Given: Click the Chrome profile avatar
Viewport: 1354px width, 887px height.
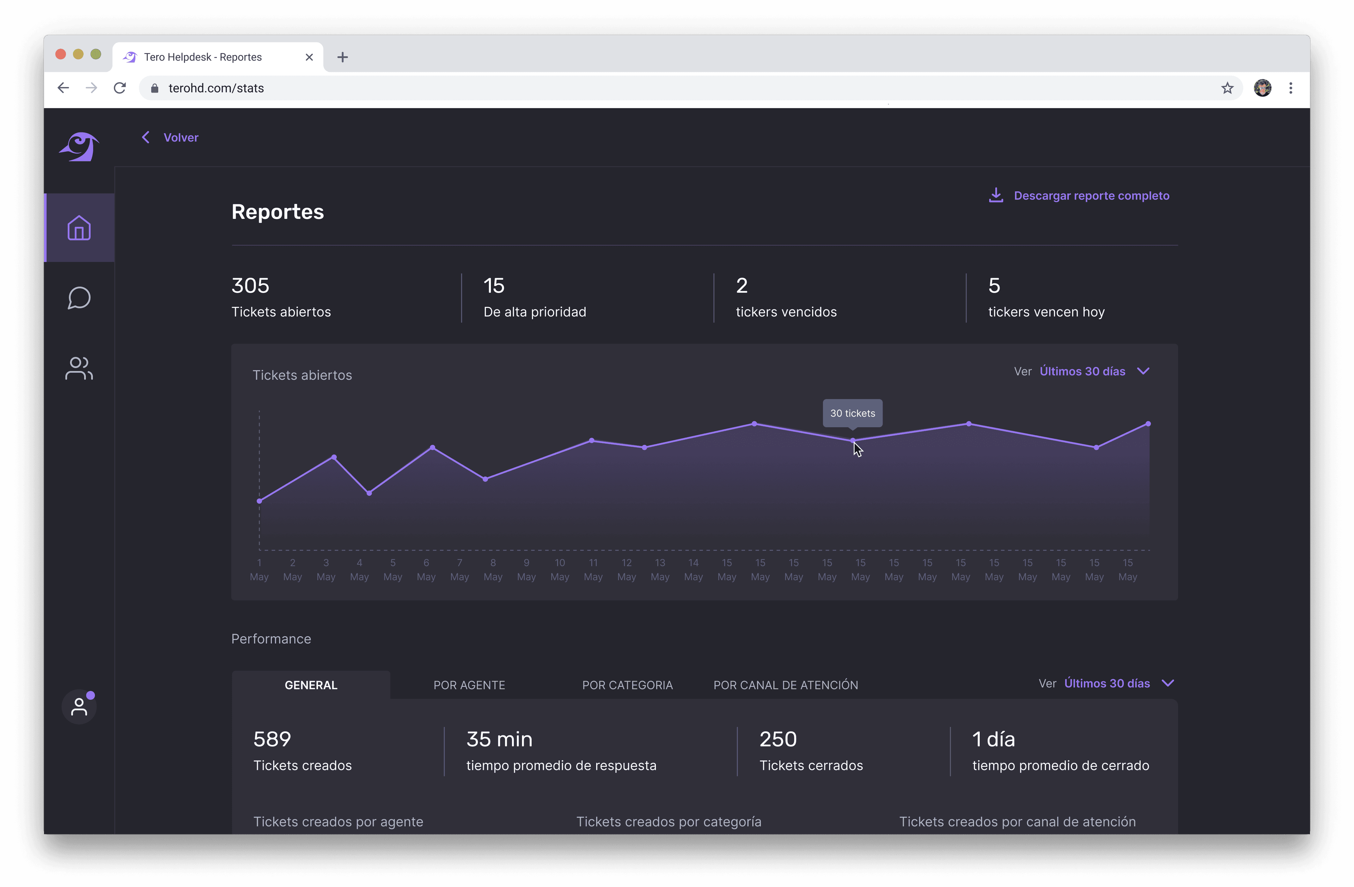Looking at the screenshot, I should click(1262, 88).
